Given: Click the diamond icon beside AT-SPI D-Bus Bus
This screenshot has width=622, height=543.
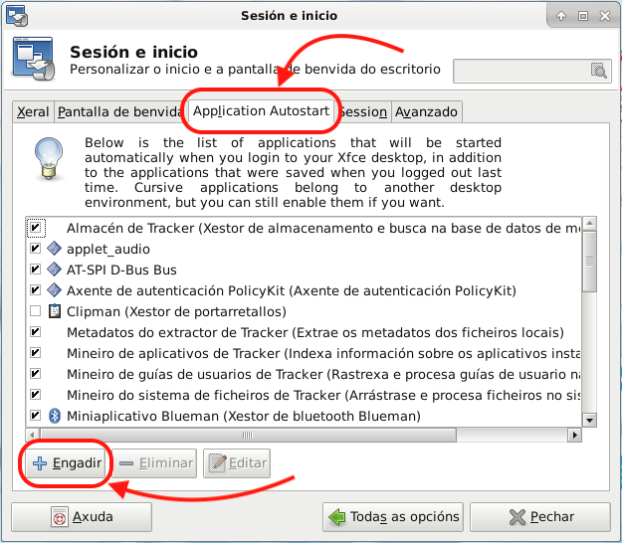Looking at the screenshot, I should click(55, 270).
